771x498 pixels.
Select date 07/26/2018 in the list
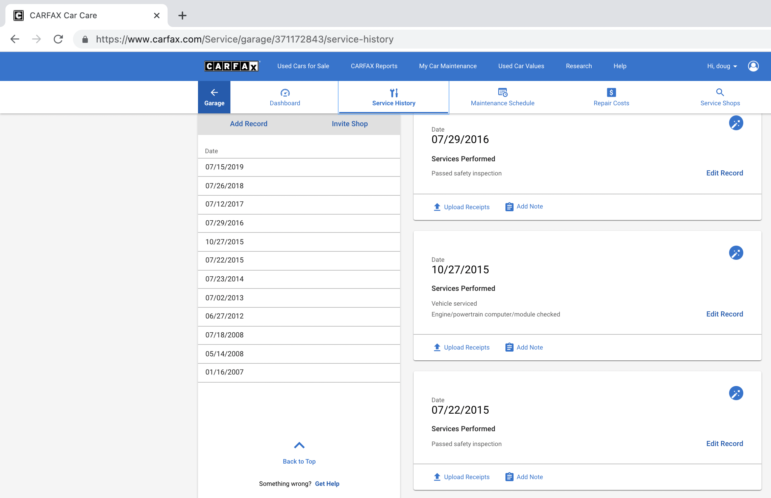click(299, 186)
